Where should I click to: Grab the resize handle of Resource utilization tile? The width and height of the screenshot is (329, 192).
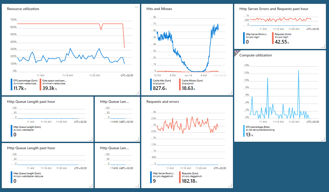pyautogui.click(x=137, y=92)
